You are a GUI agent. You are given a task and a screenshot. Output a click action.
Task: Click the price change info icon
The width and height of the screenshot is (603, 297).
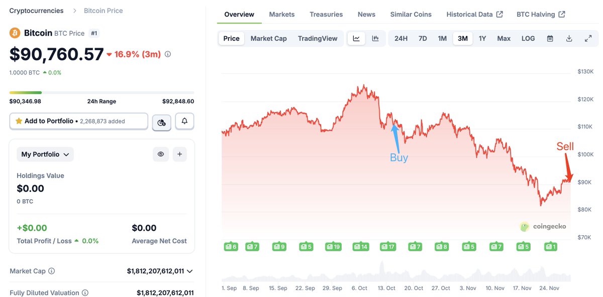point(168,54)
